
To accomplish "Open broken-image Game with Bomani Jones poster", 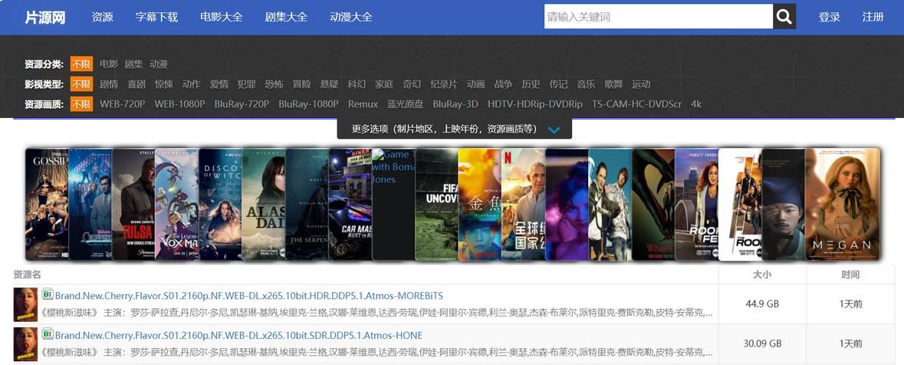I will coord(393,204).
